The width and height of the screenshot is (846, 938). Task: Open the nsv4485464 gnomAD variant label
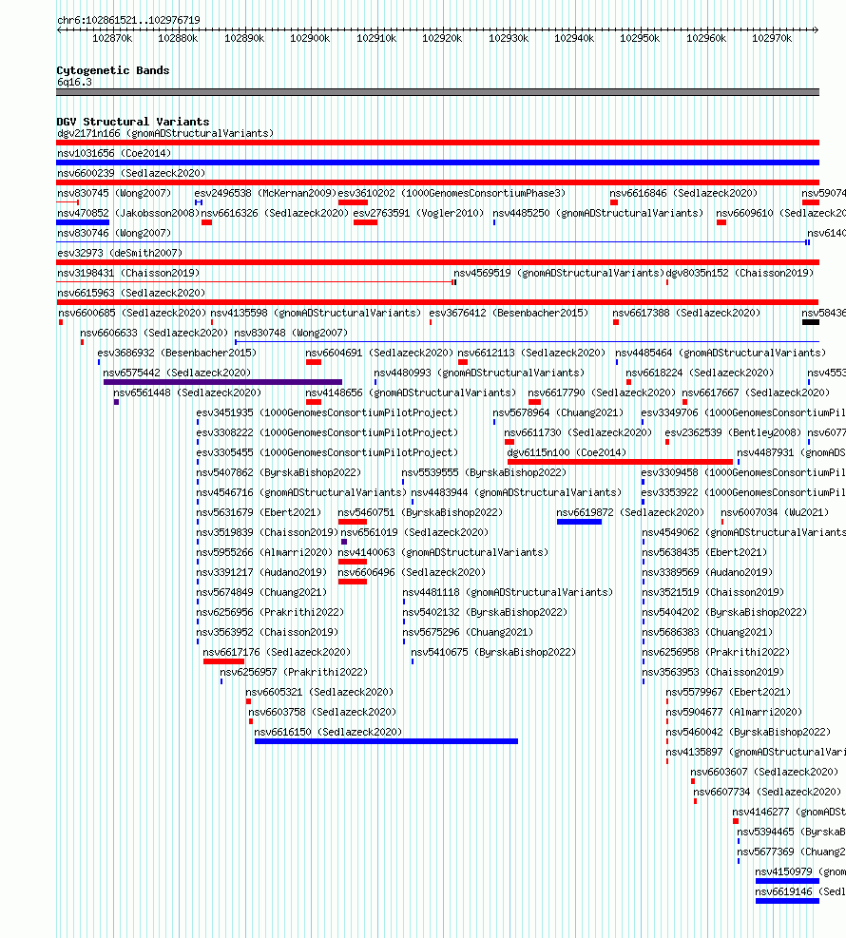[x=721, y=353]
